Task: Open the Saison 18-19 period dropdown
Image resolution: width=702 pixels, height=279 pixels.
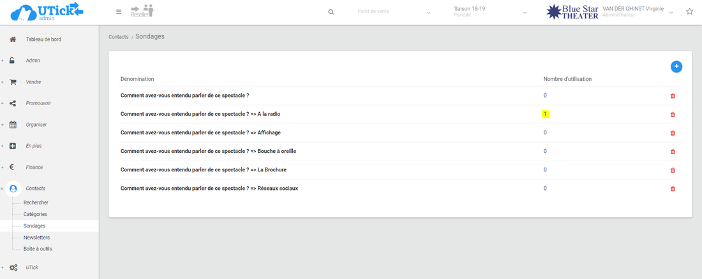Action: click(x=489, y=12)
